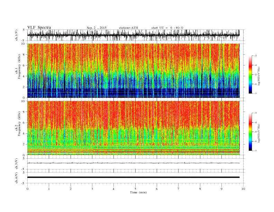Click the "8" kHz tick on ch.1 spectrogram axis
Screen dimensions: 274x212
coord(24,55)
